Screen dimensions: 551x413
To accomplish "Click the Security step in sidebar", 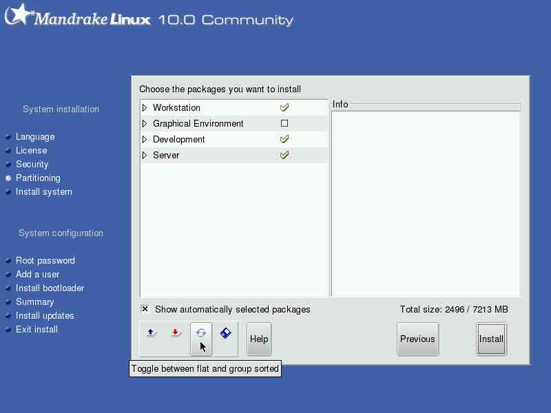I will point(32,164).
